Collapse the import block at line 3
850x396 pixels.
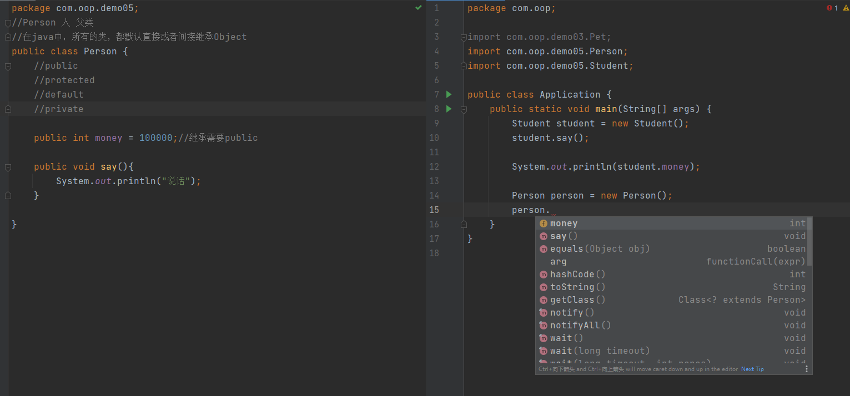coord(463,37)
